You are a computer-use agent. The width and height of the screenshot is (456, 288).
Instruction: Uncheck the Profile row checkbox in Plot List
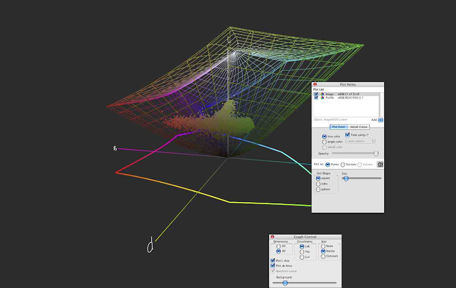316,98
